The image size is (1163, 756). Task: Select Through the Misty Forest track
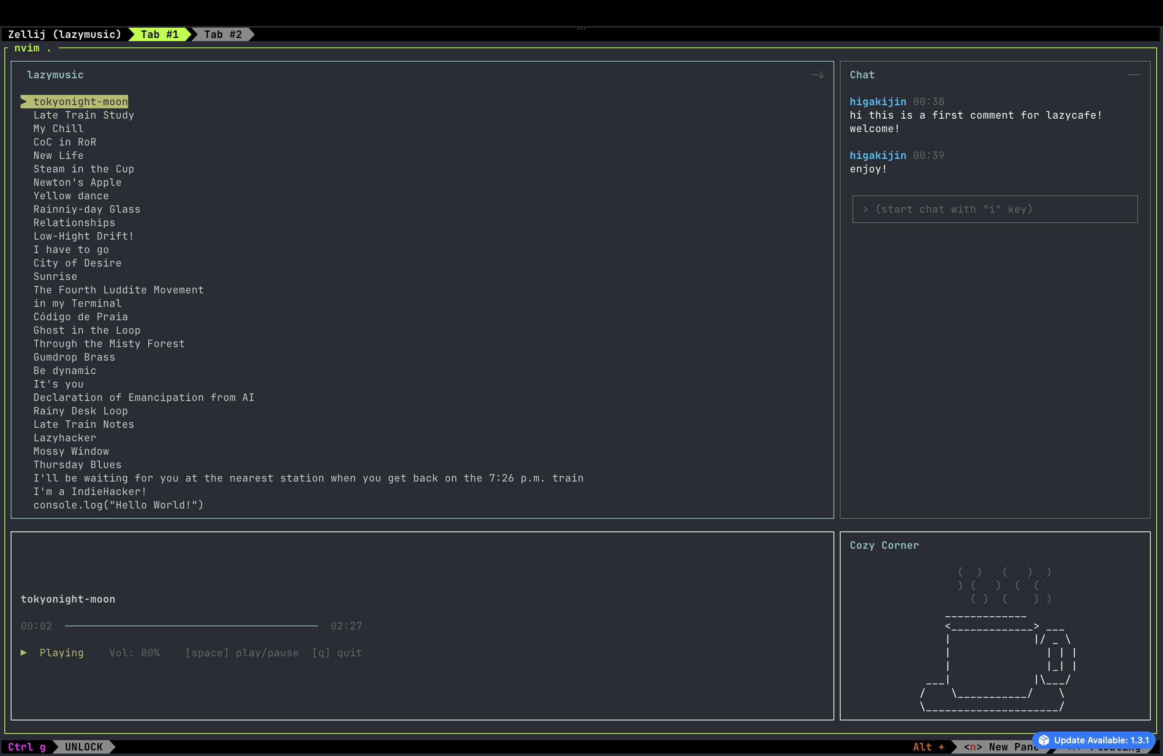pyautogui.click(x=109, y=344)
